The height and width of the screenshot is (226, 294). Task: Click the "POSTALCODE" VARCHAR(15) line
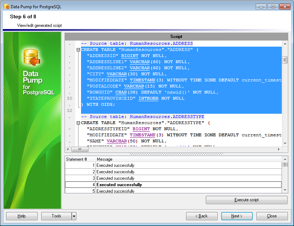136,86
